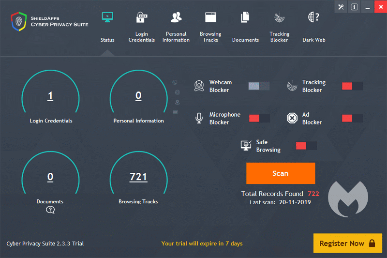Image resolution: width=387 pixels, height=258 pixels.
Task: Open the Status tab monitor icon
Action: (107, 17)
